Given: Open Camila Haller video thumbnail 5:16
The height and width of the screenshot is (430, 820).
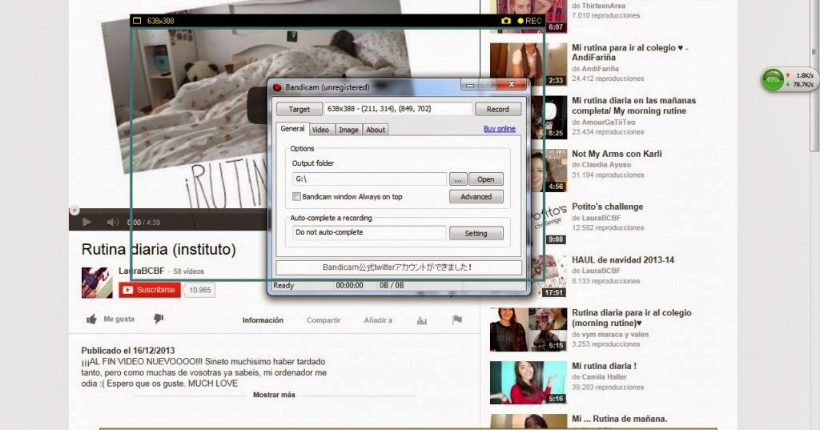Looking at the screenshot, I should pyautogui.click(x=529, y=383).
